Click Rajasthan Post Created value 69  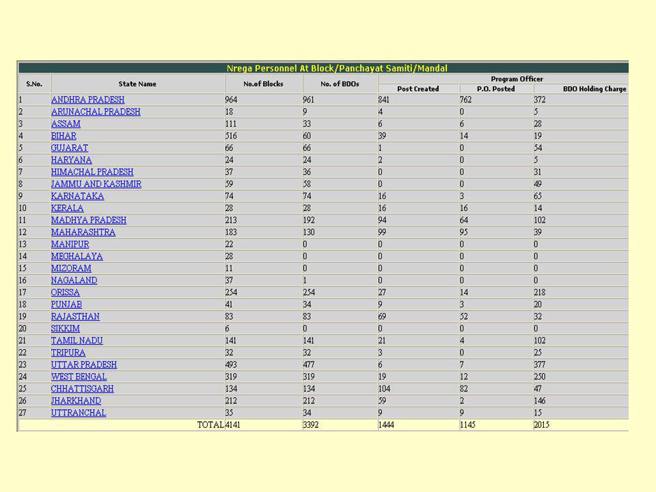[x=382, y=316]
